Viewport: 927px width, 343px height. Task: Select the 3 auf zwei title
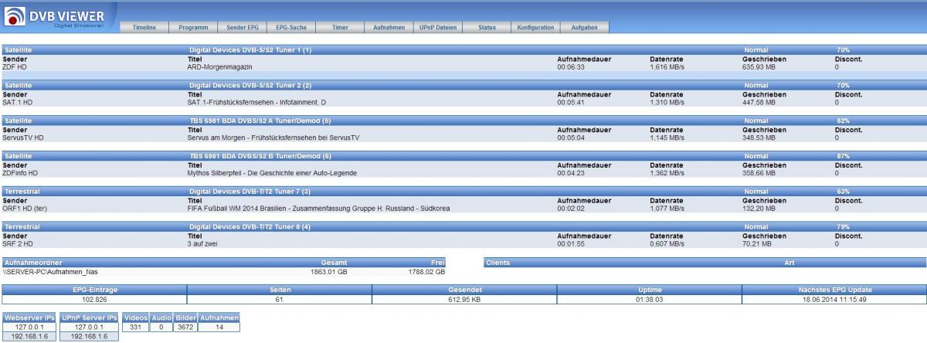click(203, 244)
